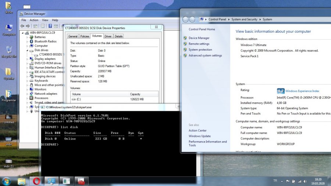Click the Windows Experience Index link

[x=302, y=91]
